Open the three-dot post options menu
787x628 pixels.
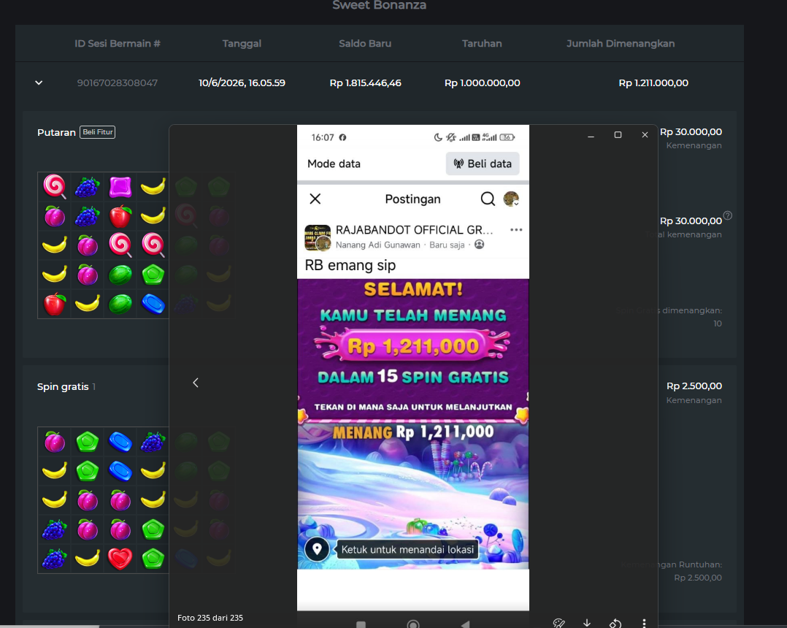516,230
